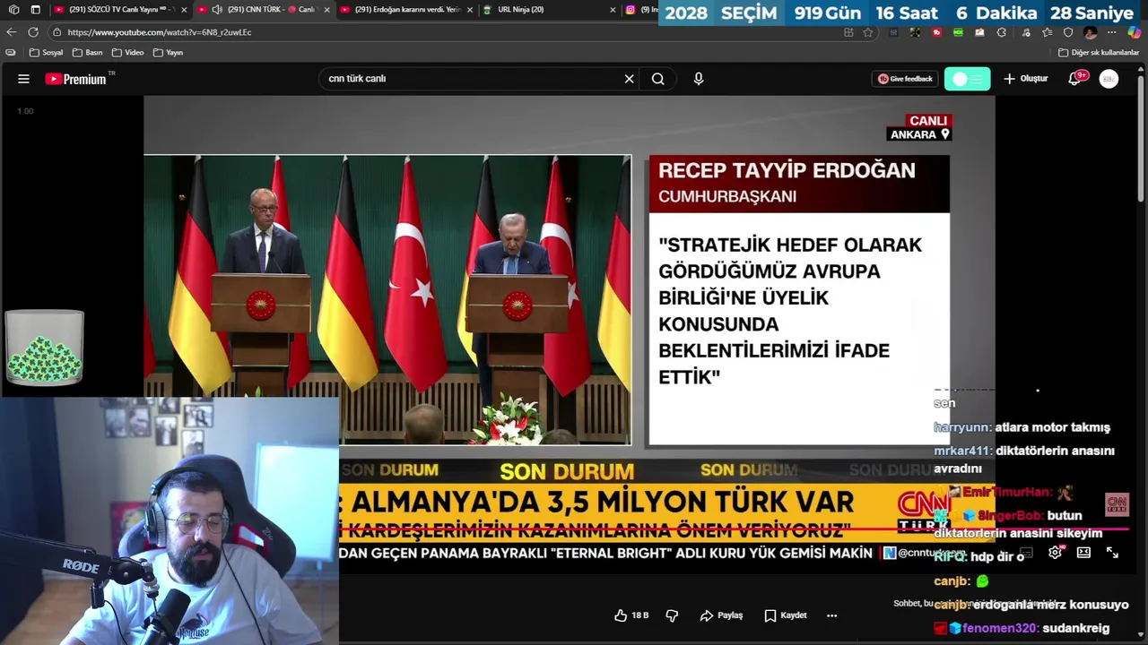Click chat username harryunn
Screen dimensions: 1148x645
961,427
